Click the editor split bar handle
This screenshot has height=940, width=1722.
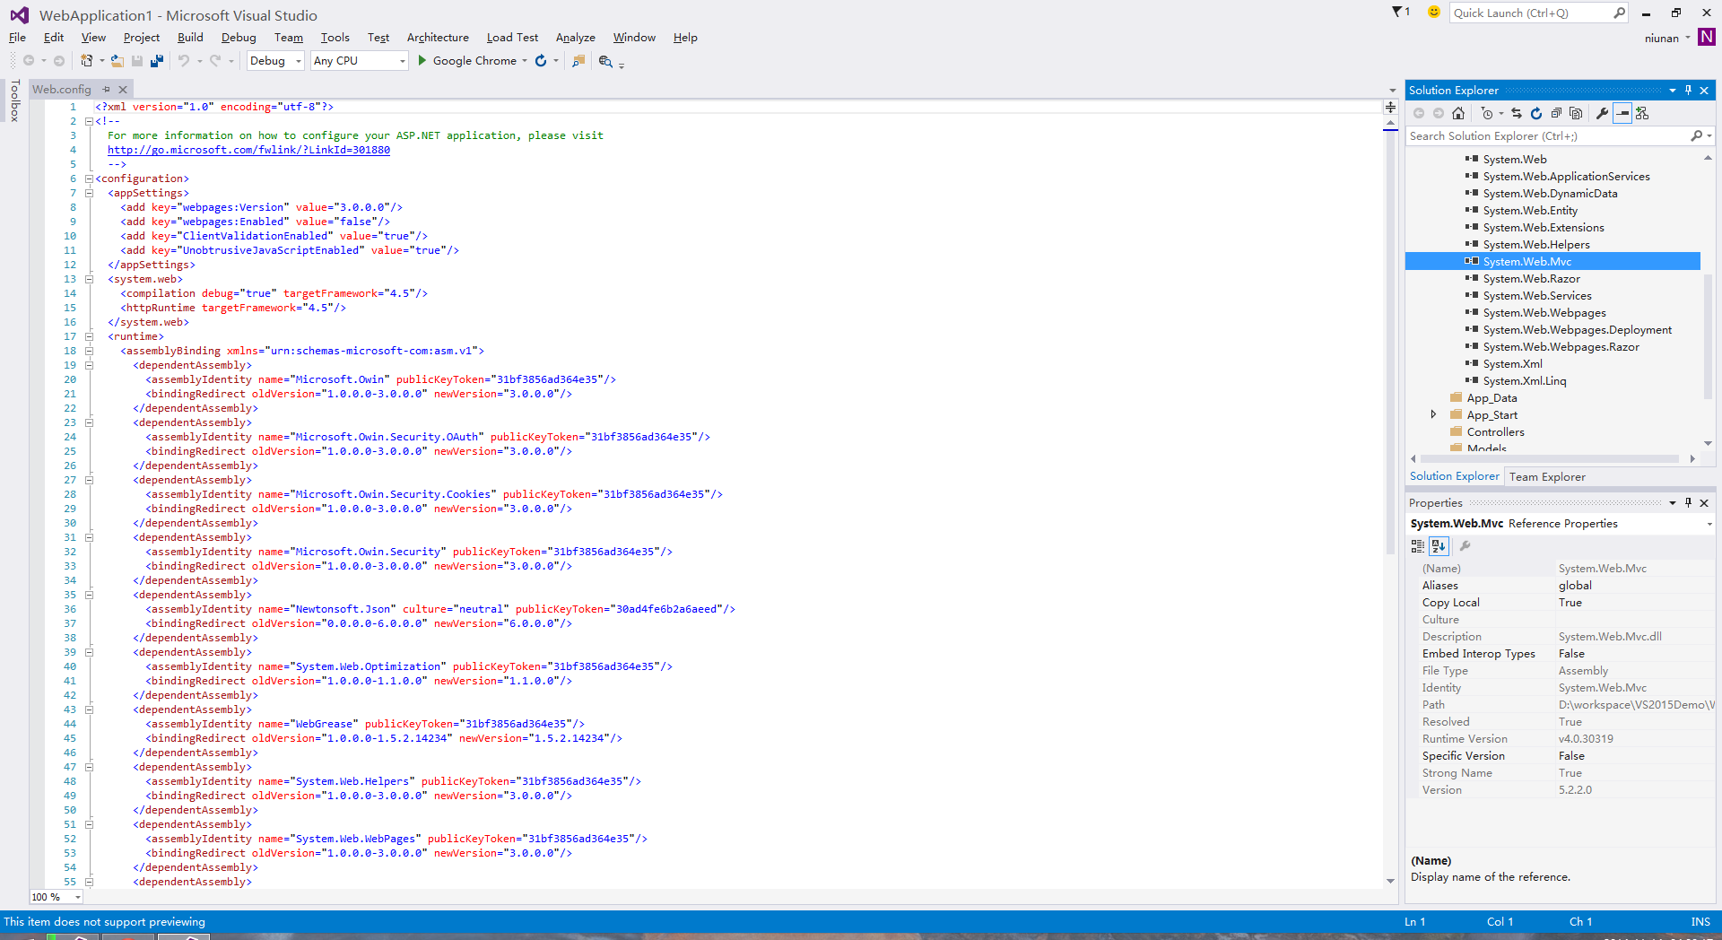(x=1390, y=108)
